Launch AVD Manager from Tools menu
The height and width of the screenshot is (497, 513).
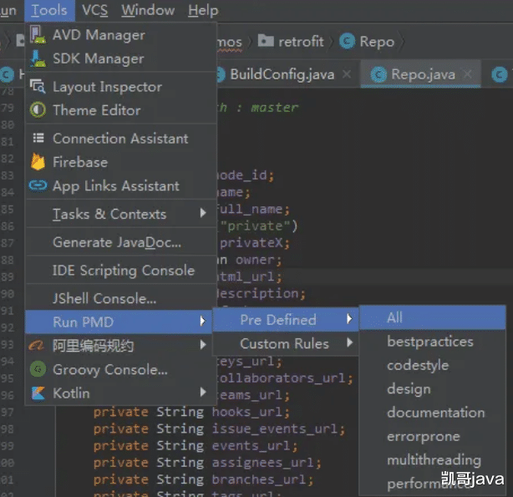120,35
